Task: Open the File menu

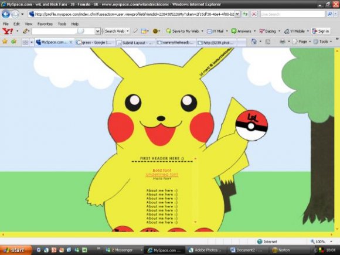Action: 6,24
